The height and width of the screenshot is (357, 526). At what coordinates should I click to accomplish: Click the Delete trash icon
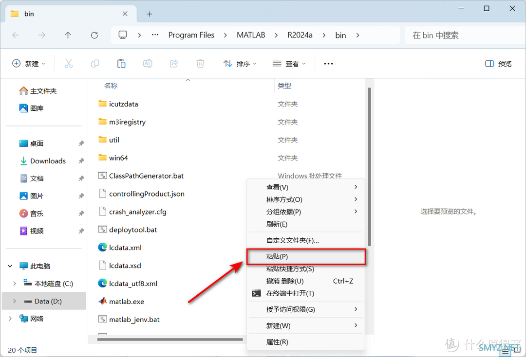200,64
